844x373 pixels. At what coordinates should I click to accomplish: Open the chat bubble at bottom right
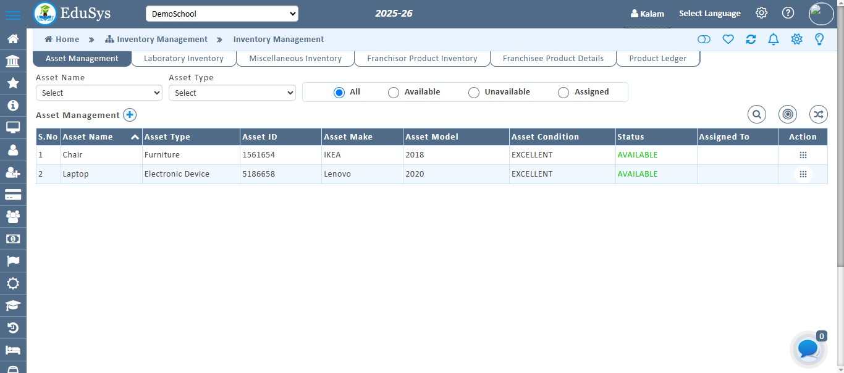point(808,349)
